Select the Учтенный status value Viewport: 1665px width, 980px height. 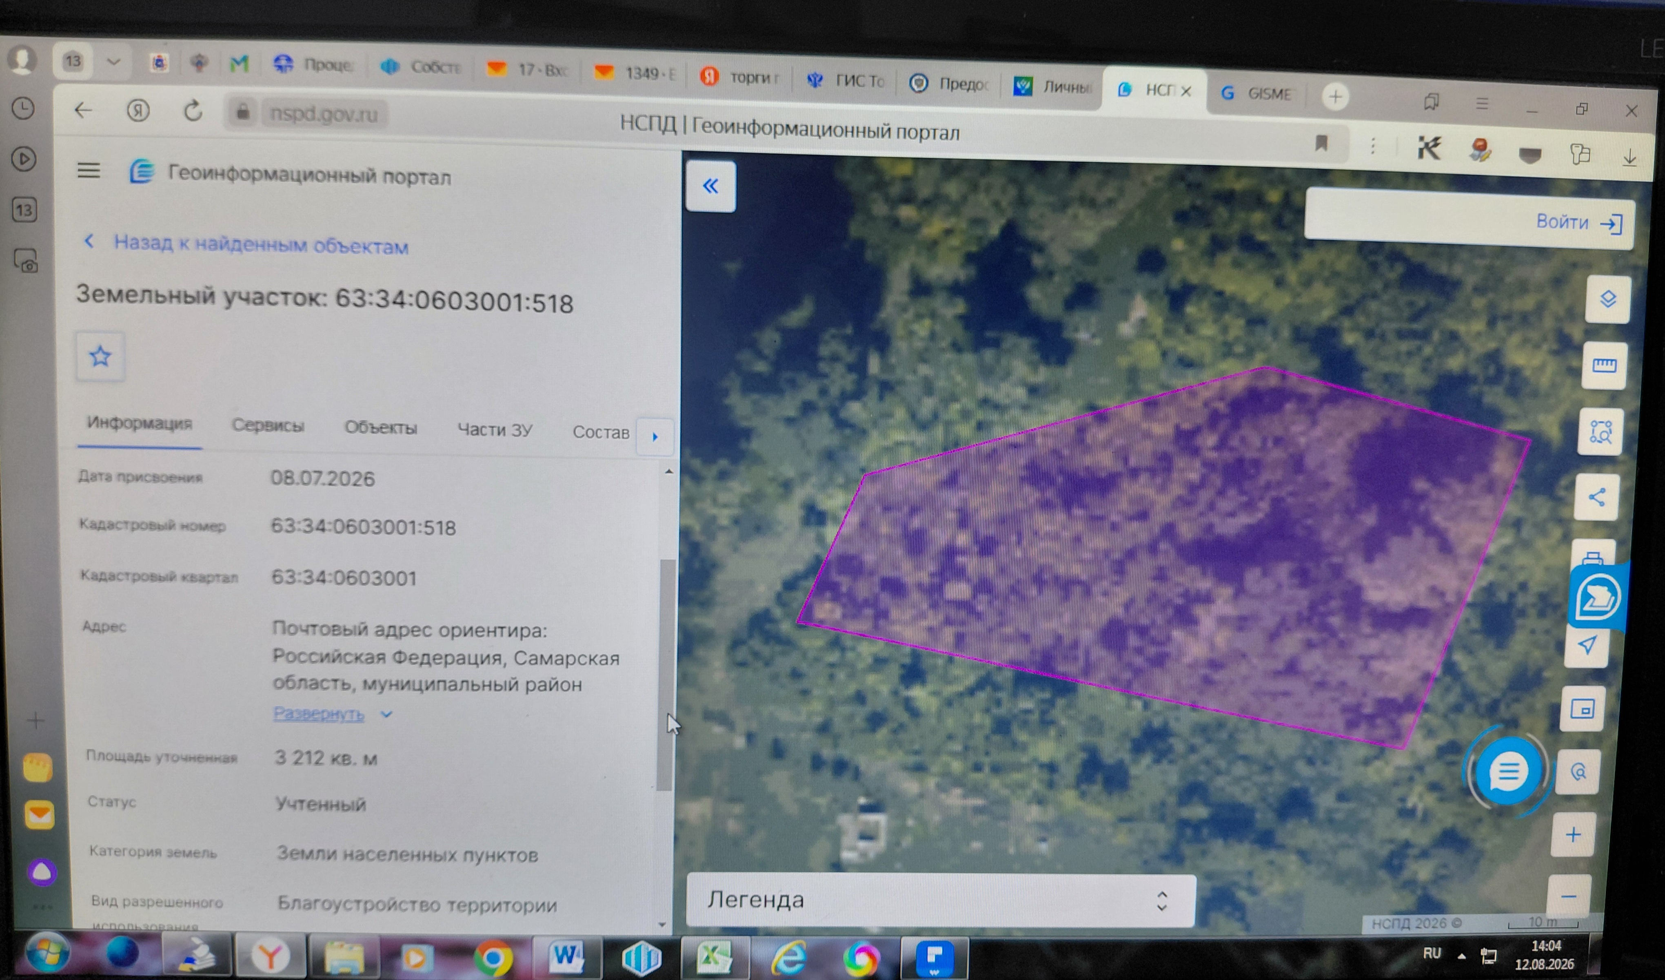point(320,804)
